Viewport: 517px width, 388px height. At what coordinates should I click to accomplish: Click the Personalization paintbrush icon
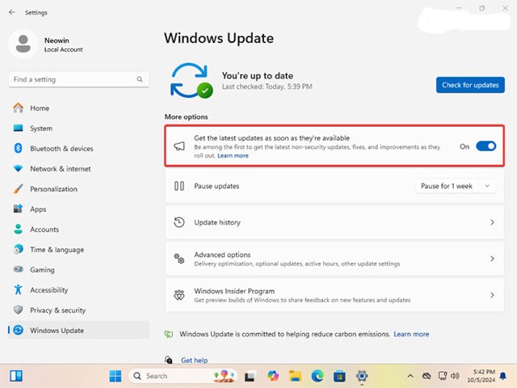point(18,188)
